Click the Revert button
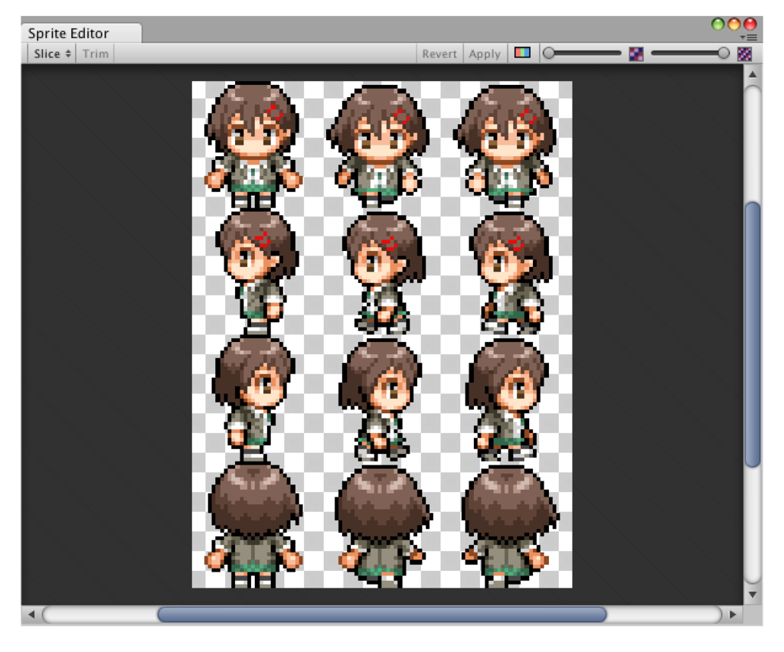 (439, 54)
